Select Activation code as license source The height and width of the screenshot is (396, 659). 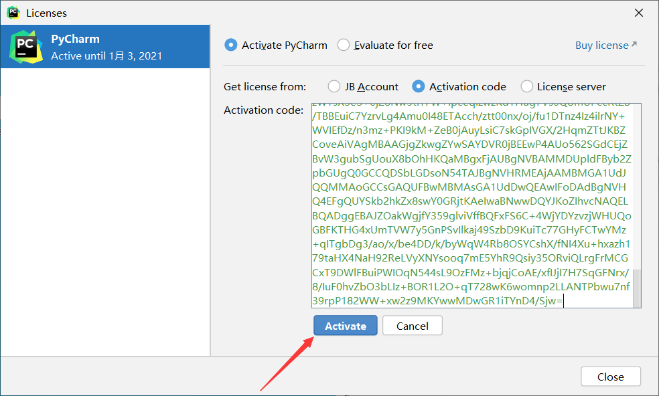[418, 86]
